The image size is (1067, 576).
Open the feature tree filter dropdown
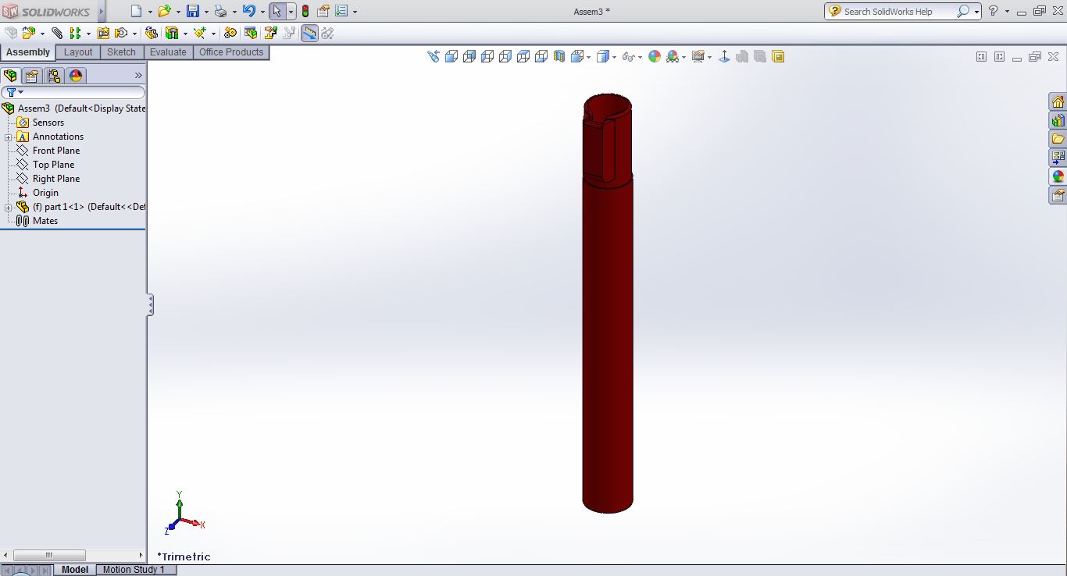point(21,92)
